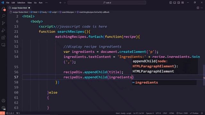Open the script breadcrumb segment
Image resolution: width=205 pixels, height=115 pixels.
coord(53,12)
